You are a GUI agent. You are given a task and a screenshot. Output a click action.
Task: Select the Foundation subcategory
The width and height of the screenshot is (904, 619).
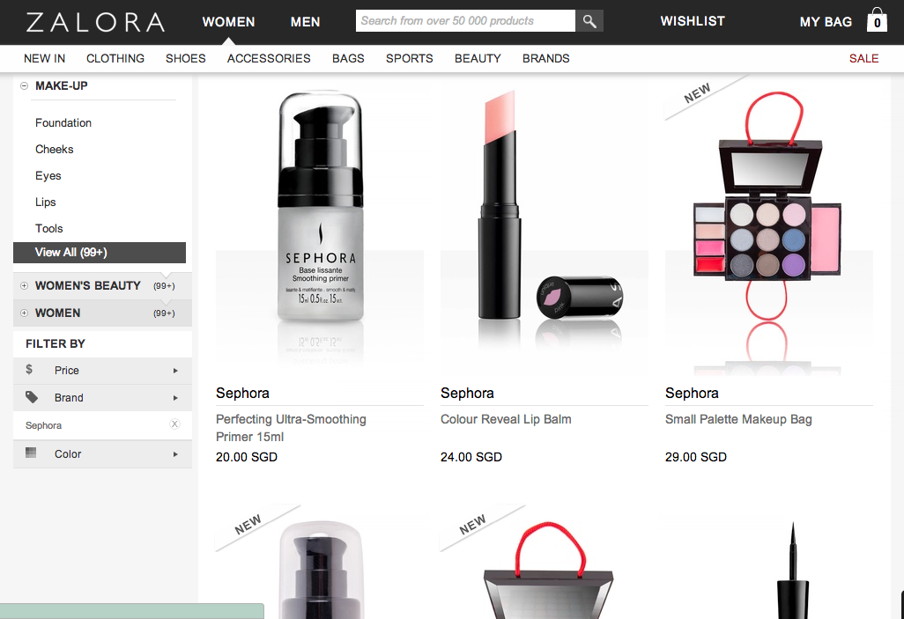(63, 122)
